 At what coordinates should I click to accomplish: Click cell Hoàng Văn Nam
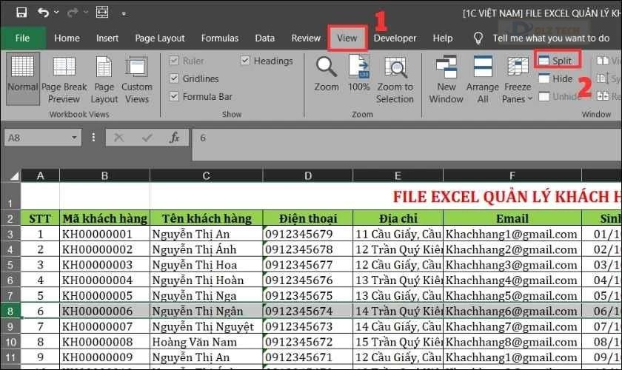[207, 342]
